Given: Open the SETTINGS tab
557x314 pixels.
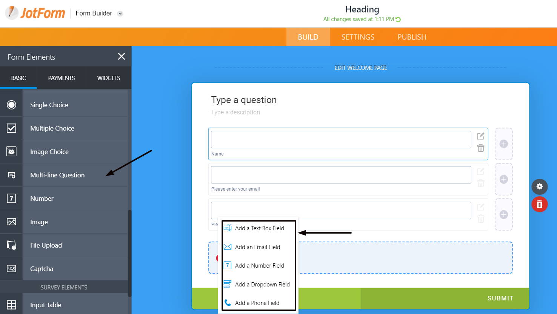Looking at the screenshot, I should coord(358,37).
